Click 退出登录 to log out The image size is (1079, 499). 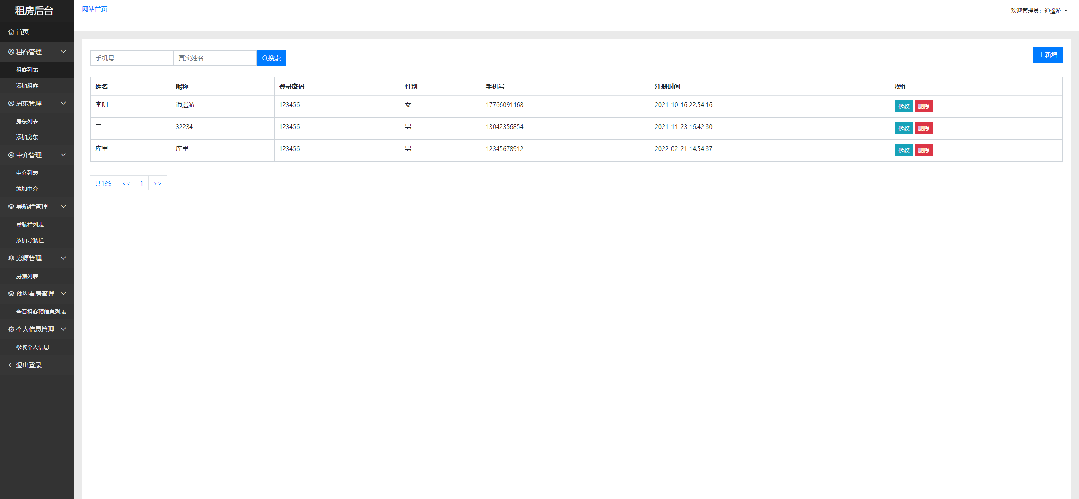(37, 365)
